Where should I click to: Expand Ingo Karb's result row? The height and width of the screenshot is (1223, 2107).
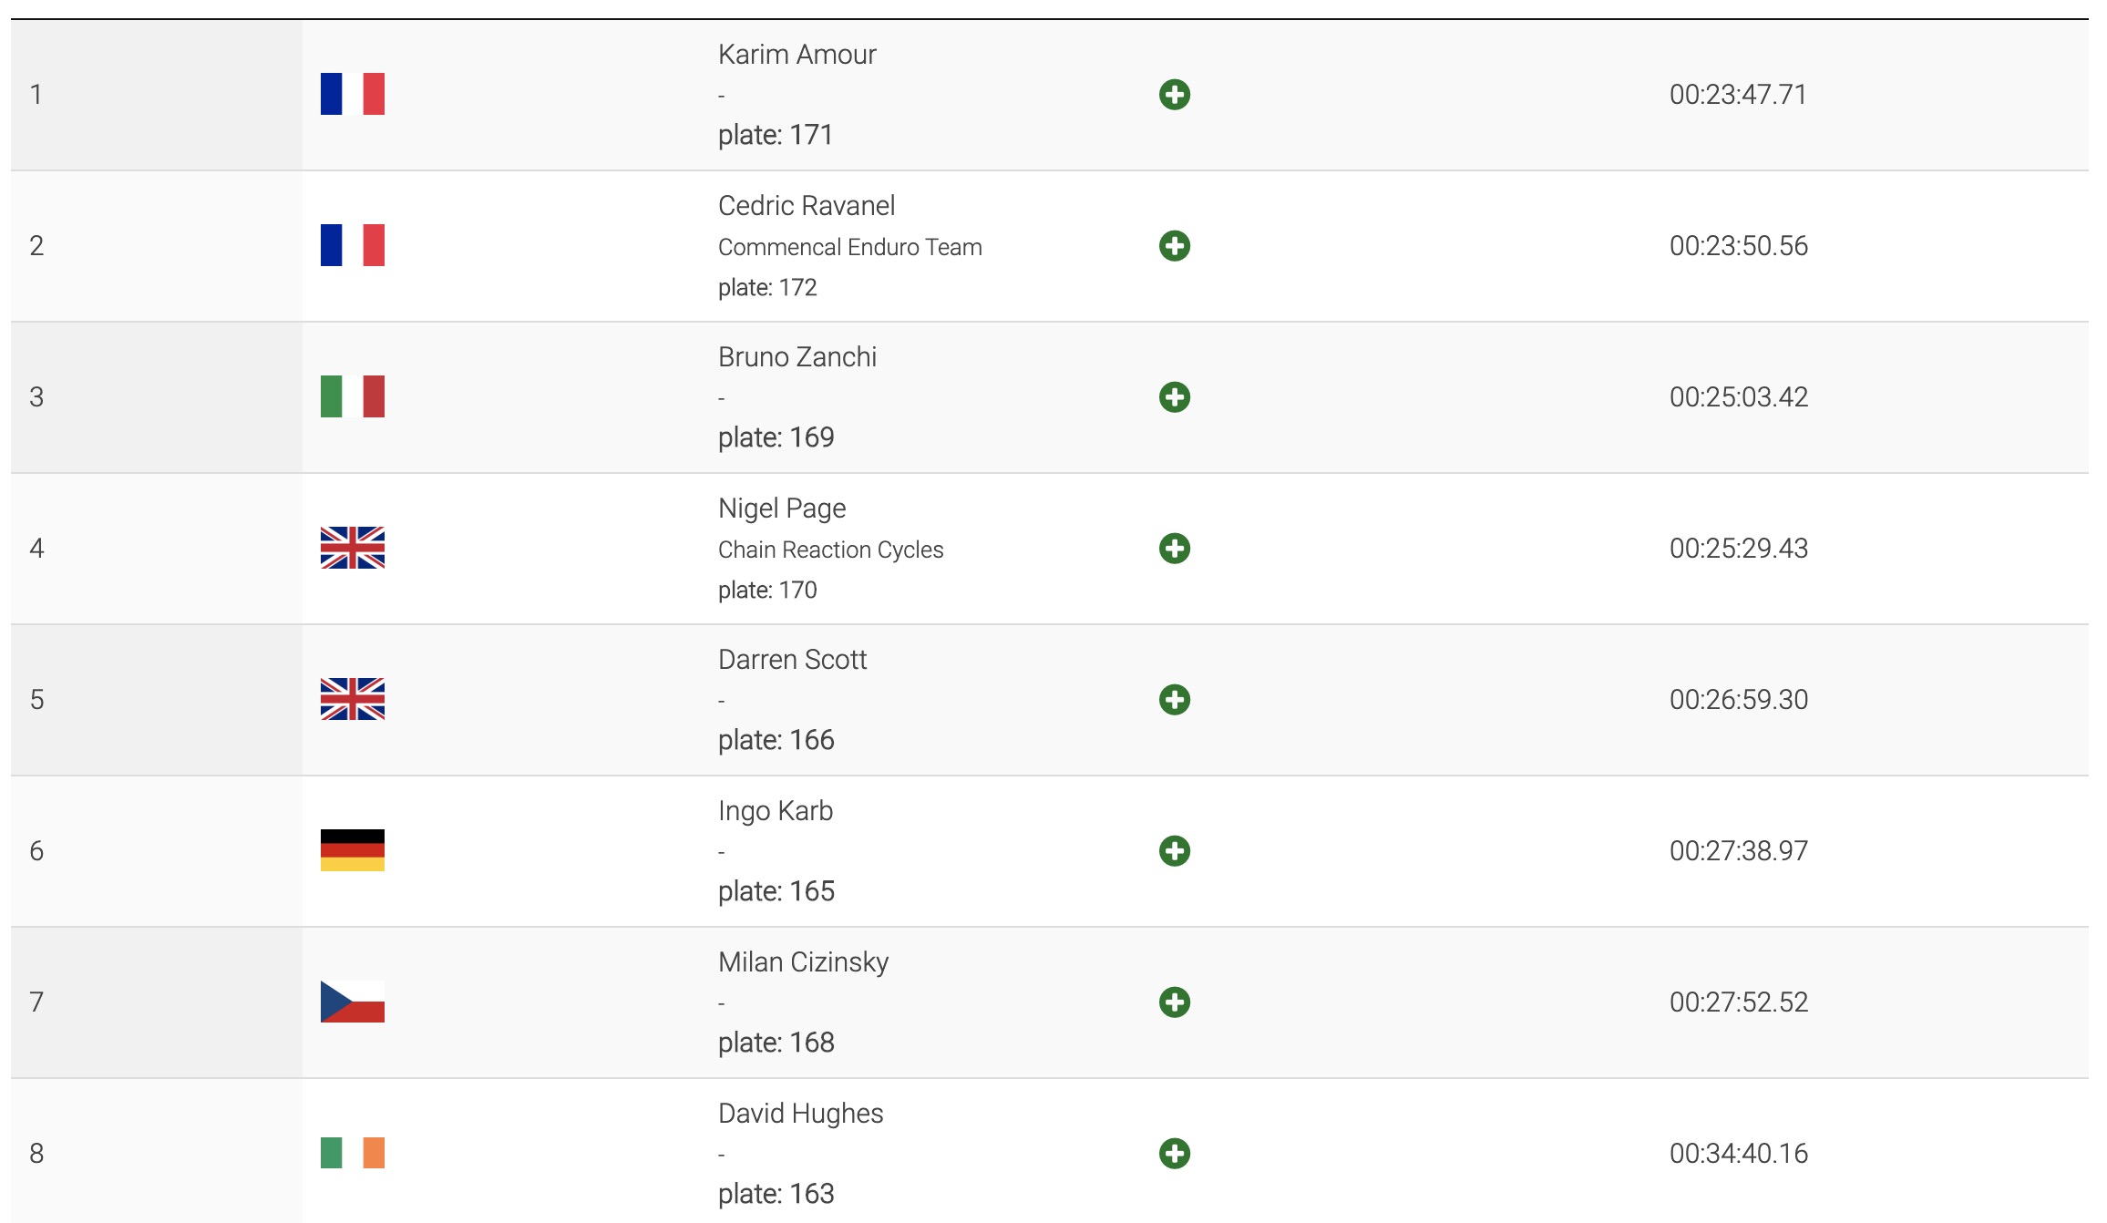point(1174,851)
